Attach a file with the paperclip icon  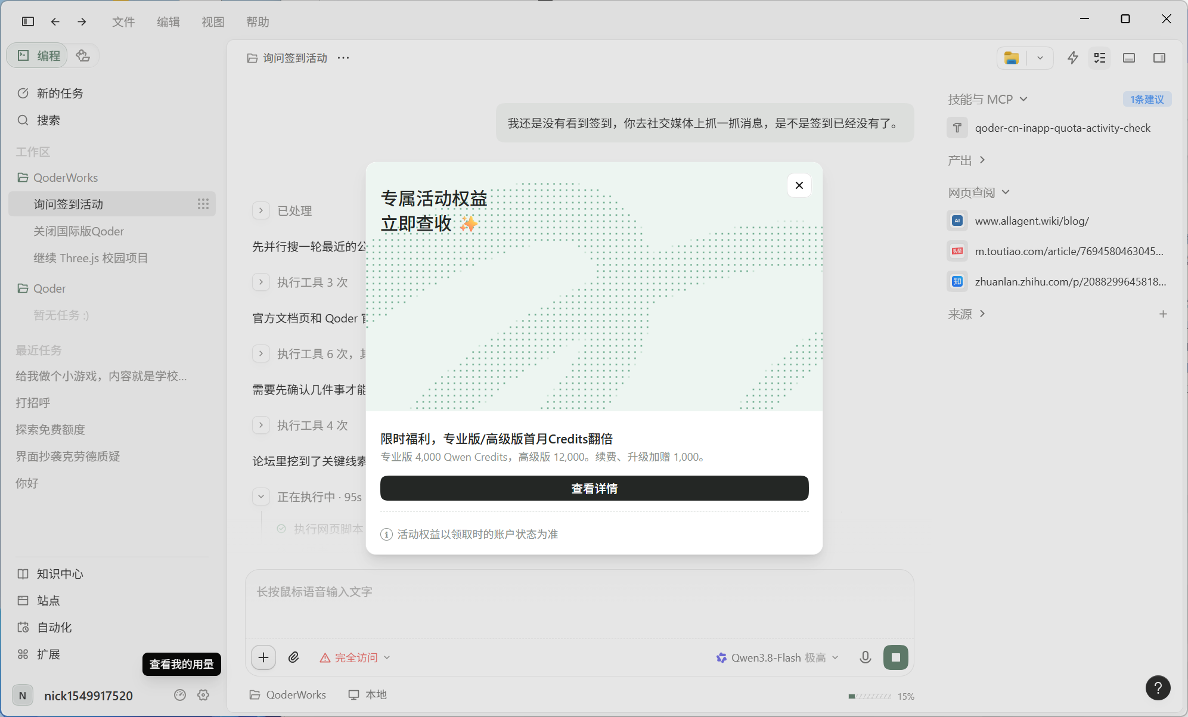[x=293, y=657]
